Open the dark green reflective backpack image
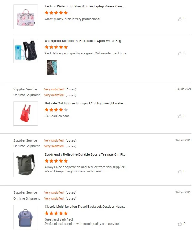The height and width of the screenshot is (235, 194). point(26,165)
